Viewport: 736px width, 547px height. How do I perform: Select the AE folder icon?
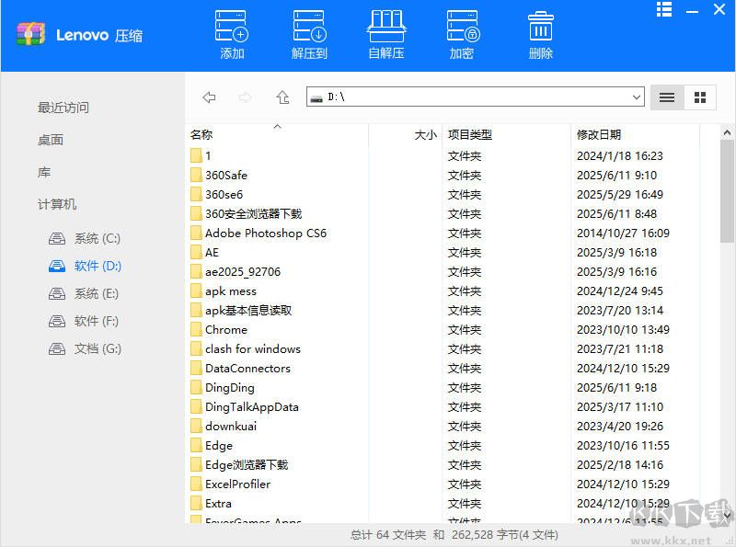click(x=196, y=253)
